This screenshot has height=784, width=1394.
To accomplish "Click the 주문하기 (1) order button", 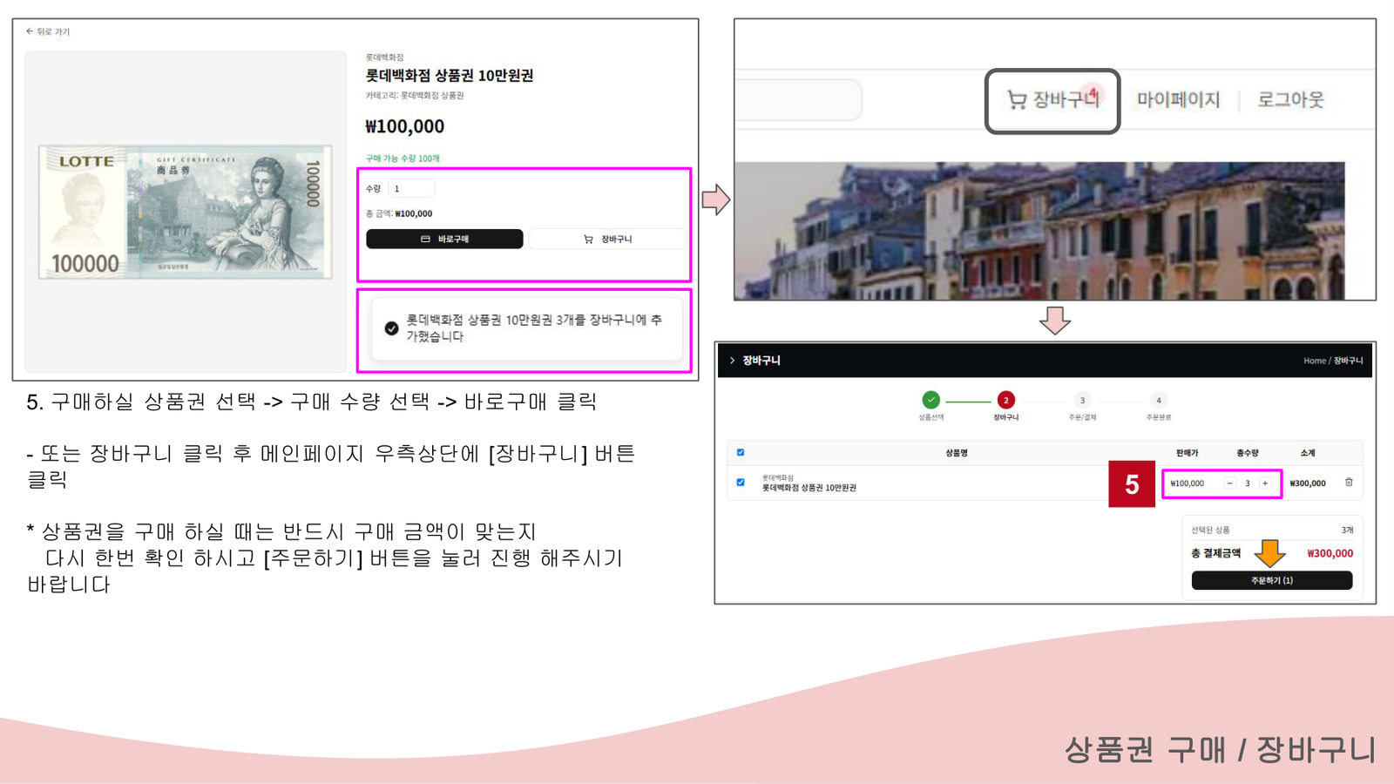I will [x=1271, y=580].
